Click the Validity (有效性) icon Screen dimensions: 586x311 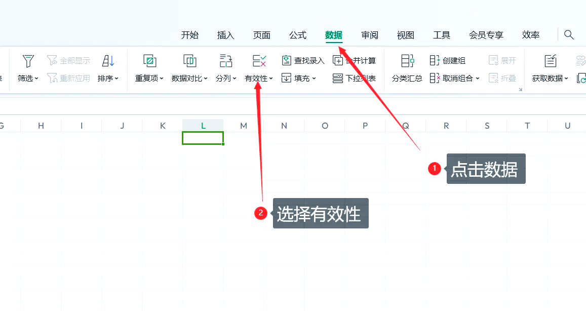(259, 61)
